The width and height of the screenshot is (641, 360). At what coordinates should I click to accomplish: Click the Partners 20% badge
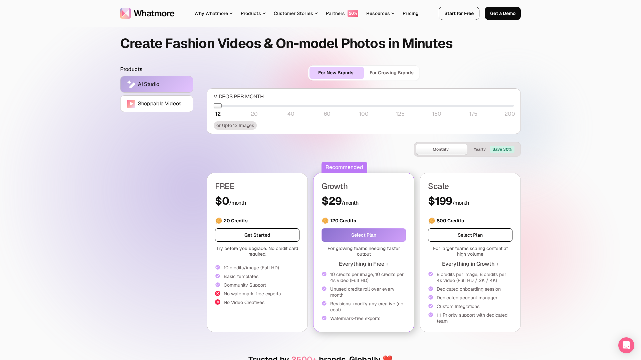tap(342, 13)
